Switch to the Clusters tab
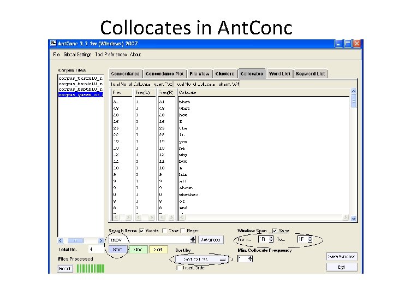The height and width of the screenshot is (295, 393). coord(224,74)
